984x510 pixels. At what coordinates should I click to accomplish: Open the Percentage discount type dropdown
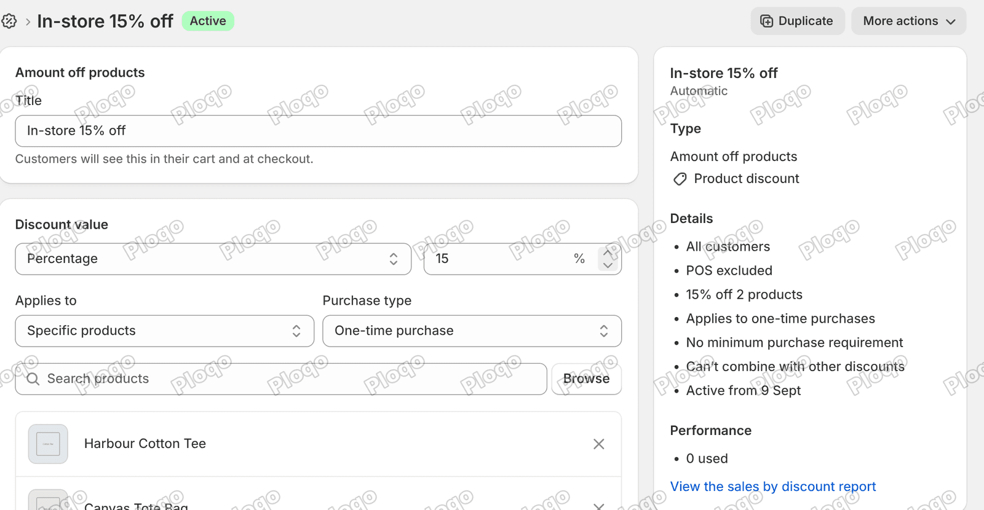[213, 259]
